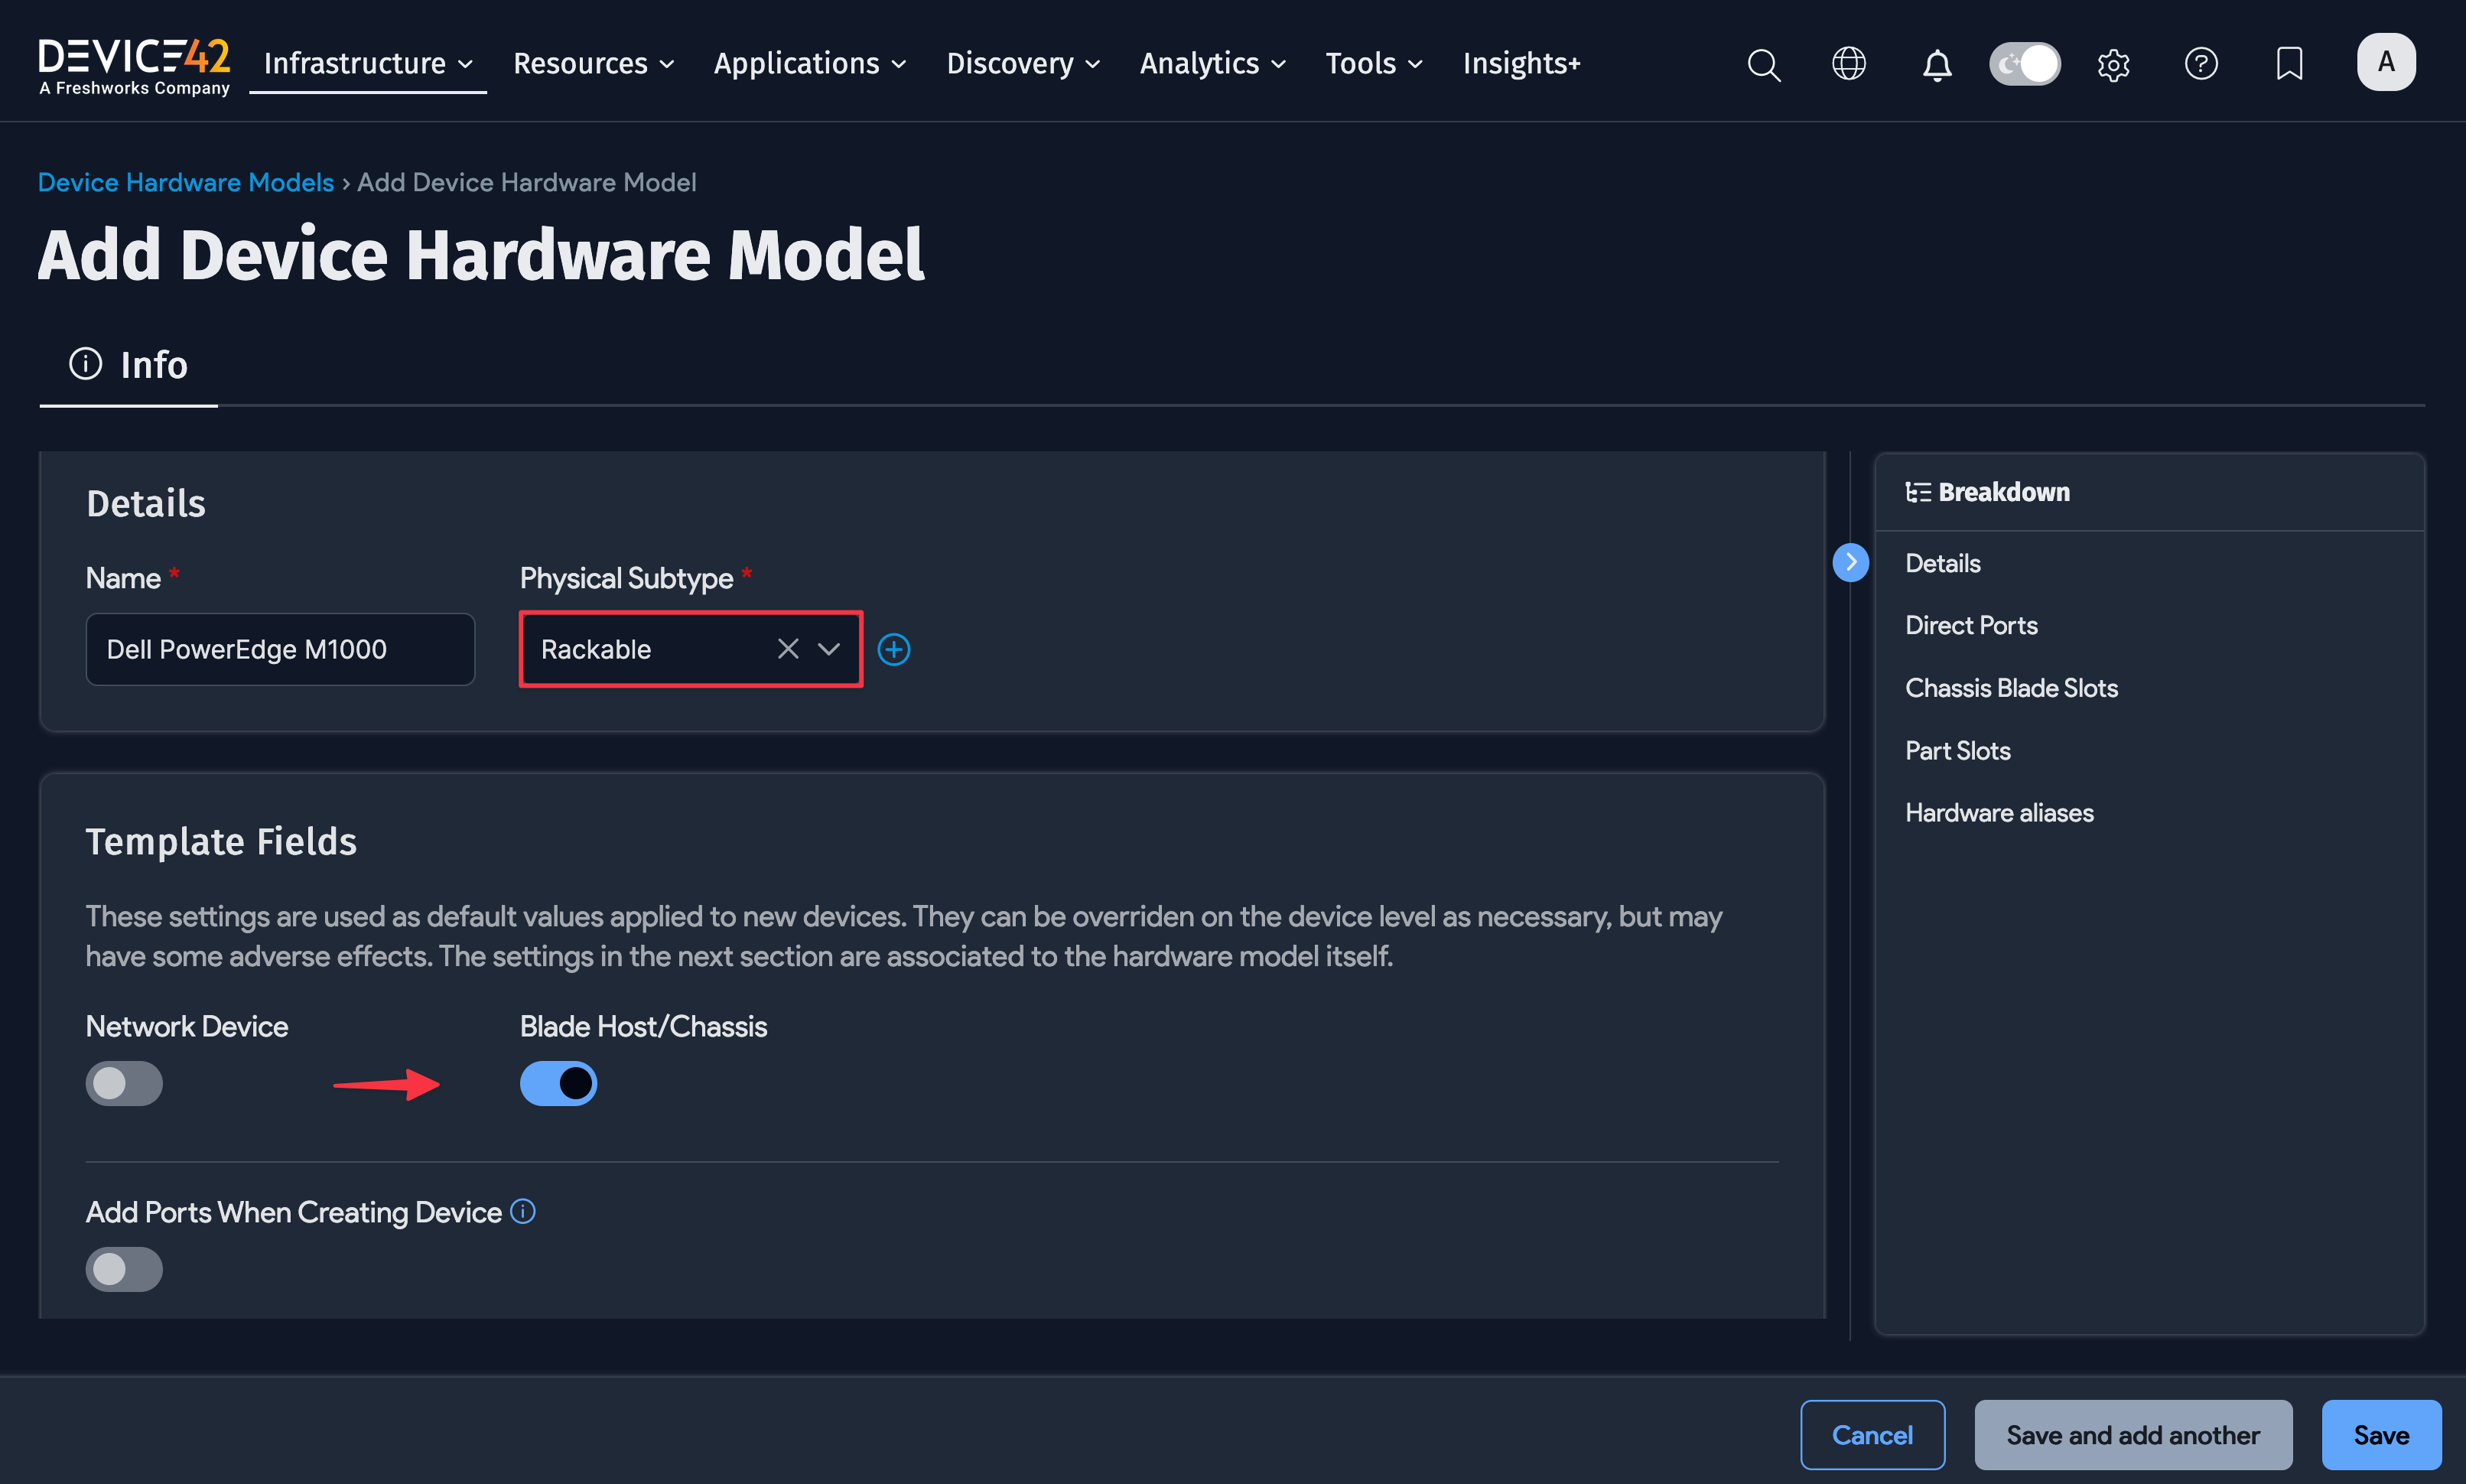2466x1484 pixels.
Task: Select the Insights+ menu item
Action: point(1521,63)
